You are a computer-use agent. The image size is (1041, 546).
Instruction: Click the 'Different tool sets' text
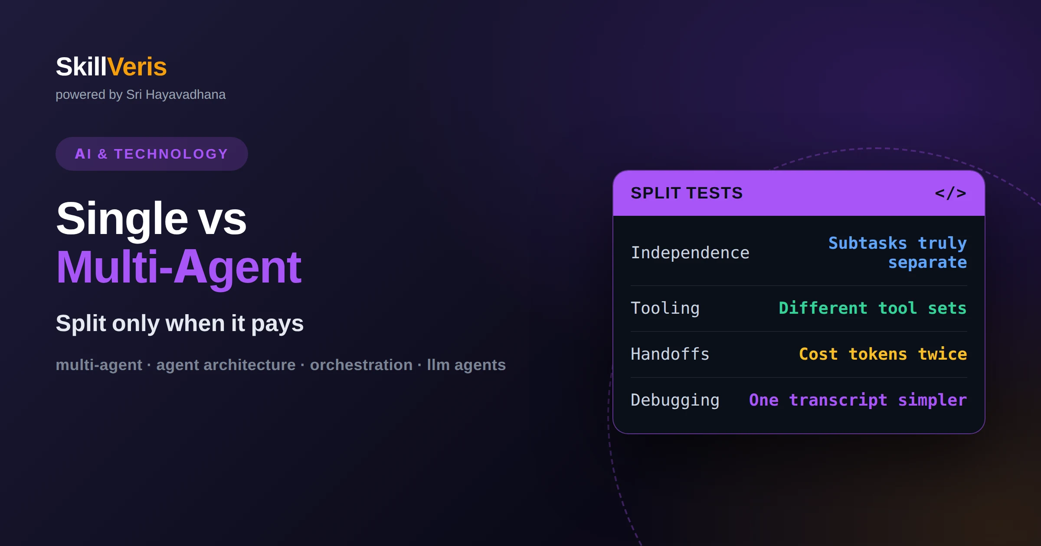click(873, 308)
